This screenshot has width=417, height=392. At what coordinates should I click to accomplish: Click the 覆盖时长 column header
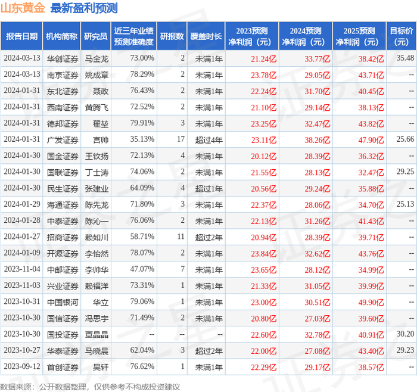click(x=206, y=36)
